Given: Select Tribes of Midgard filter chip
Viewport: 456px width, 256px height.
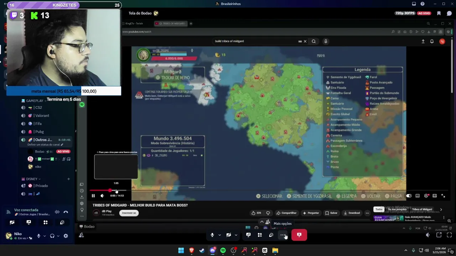Looking at the screenshot, I should (422, 209).
